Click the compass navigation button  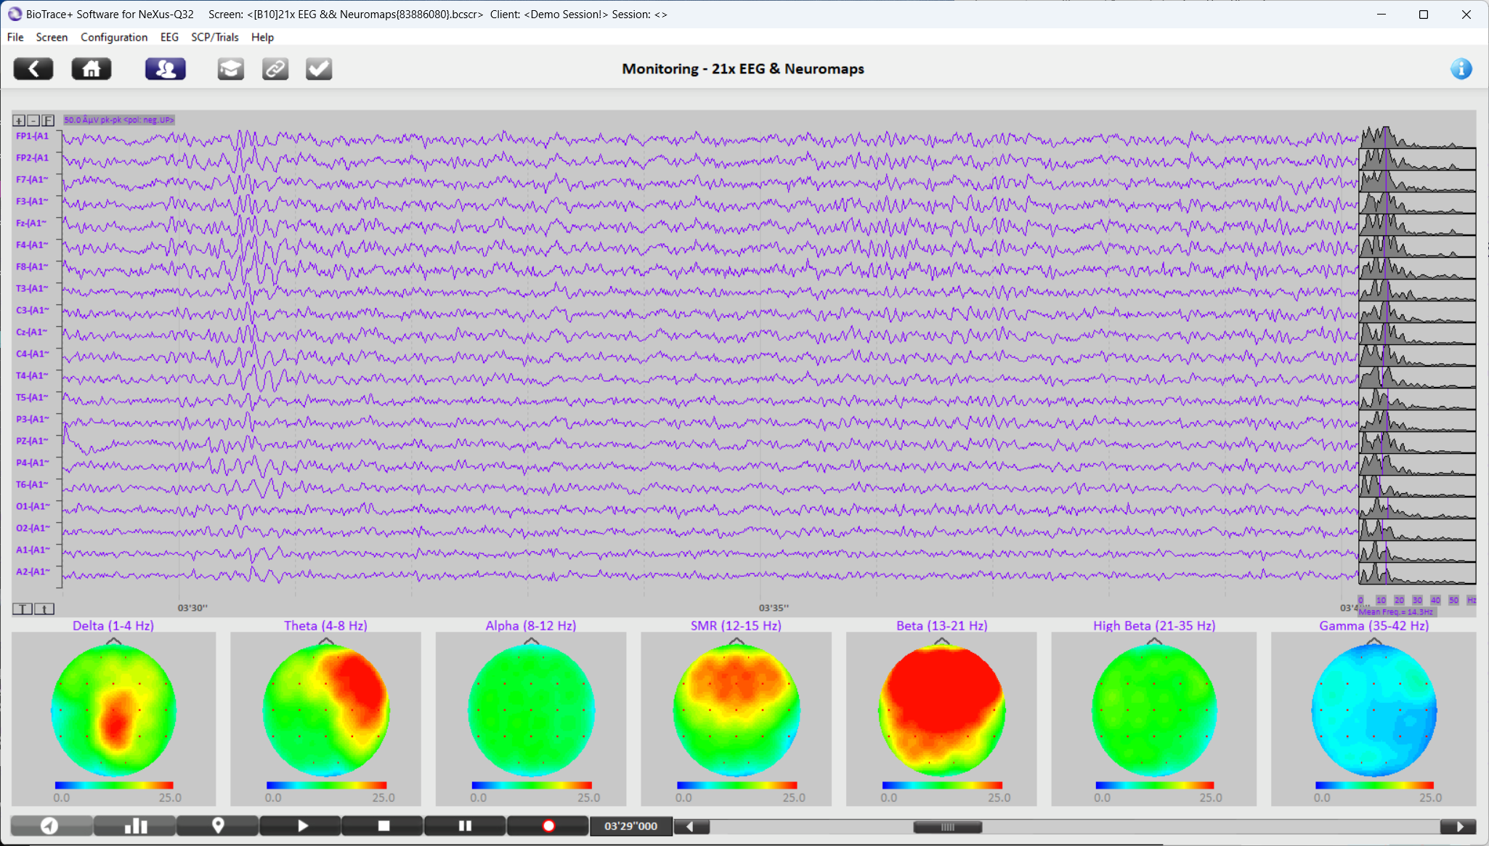(50, 826)
